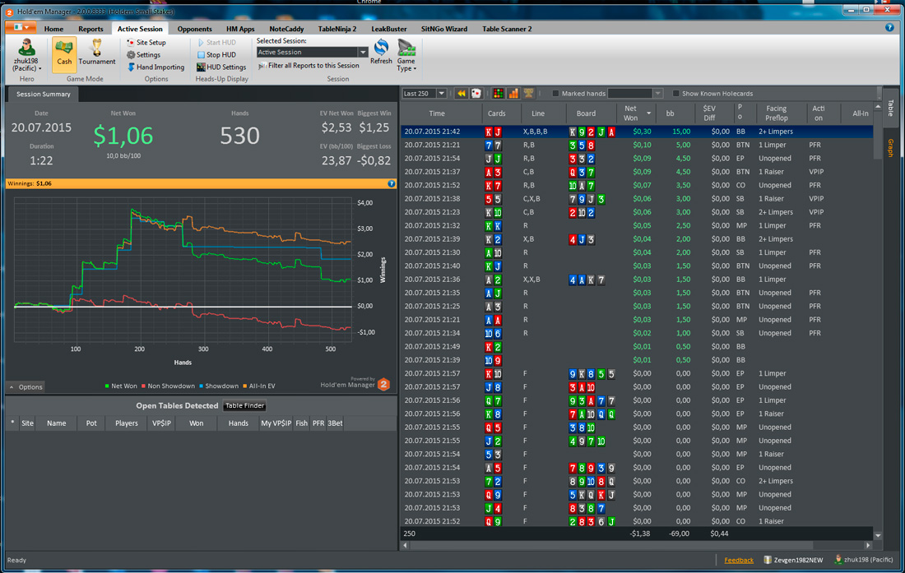Open the LeakBuster ribbon tab

click(389, 29)
